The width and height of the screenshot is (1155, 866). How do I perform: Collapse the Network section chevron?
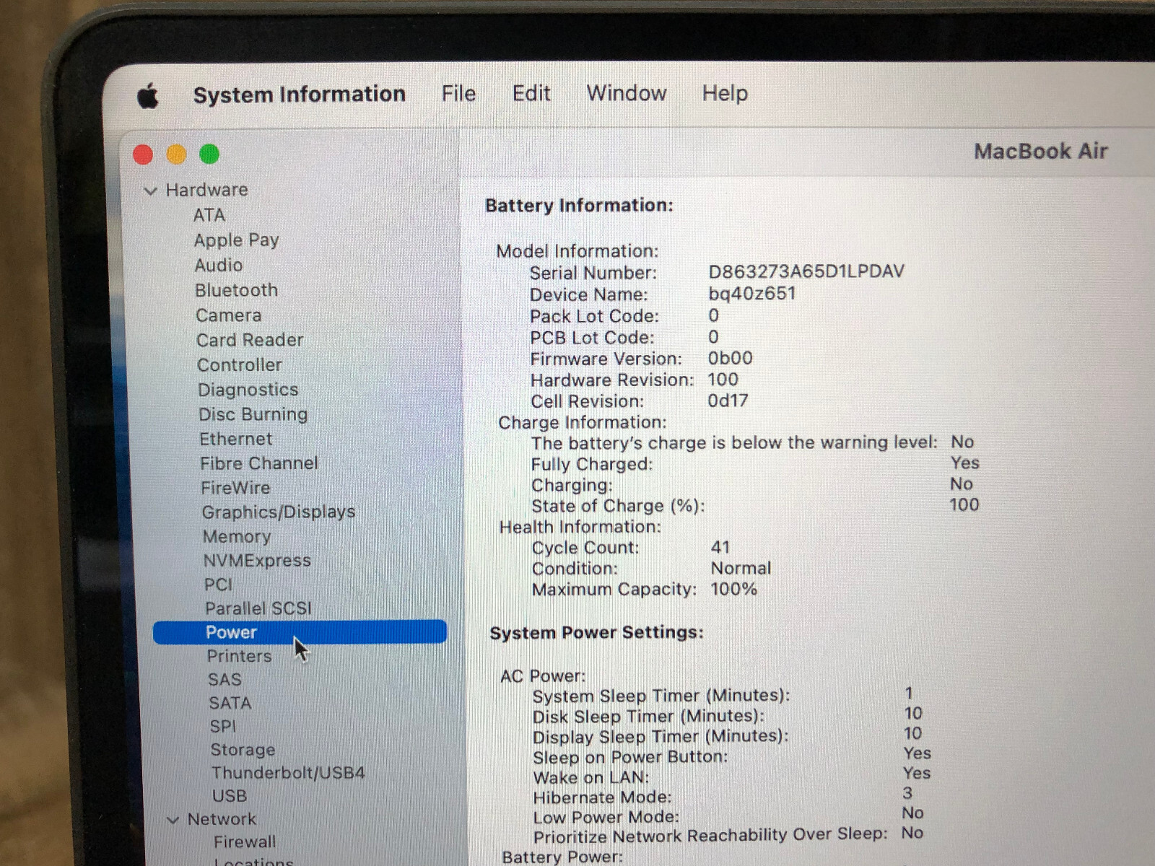click(173, 820)
